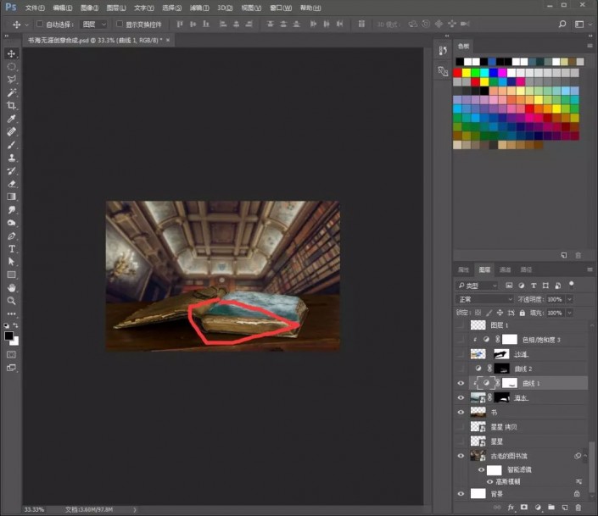The height and width of the screenshot is (516, 598).
Task: Open the 填充 fill dropdown arrow
Action: coord(570,313)
